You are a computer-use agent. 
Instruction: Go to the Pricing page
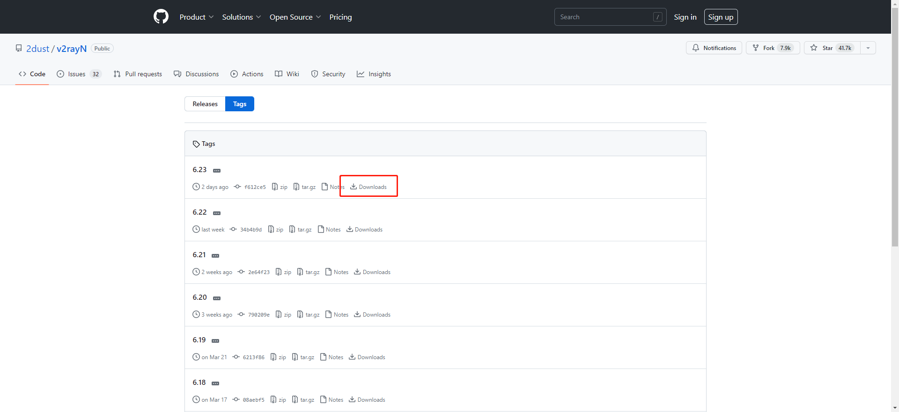pyautogui.click(x=340, y=17)
